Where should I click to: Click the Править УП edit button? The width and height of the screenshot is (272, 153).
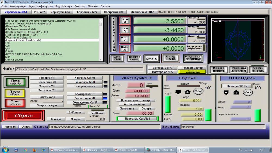[47, 78]
